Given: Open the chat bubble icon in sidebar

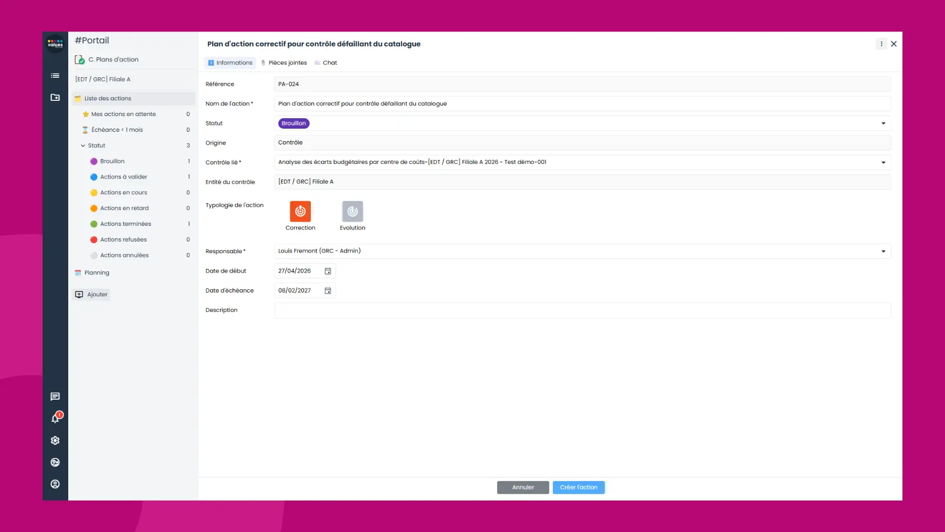Looking at the screenshot, I should pos(55,397).
